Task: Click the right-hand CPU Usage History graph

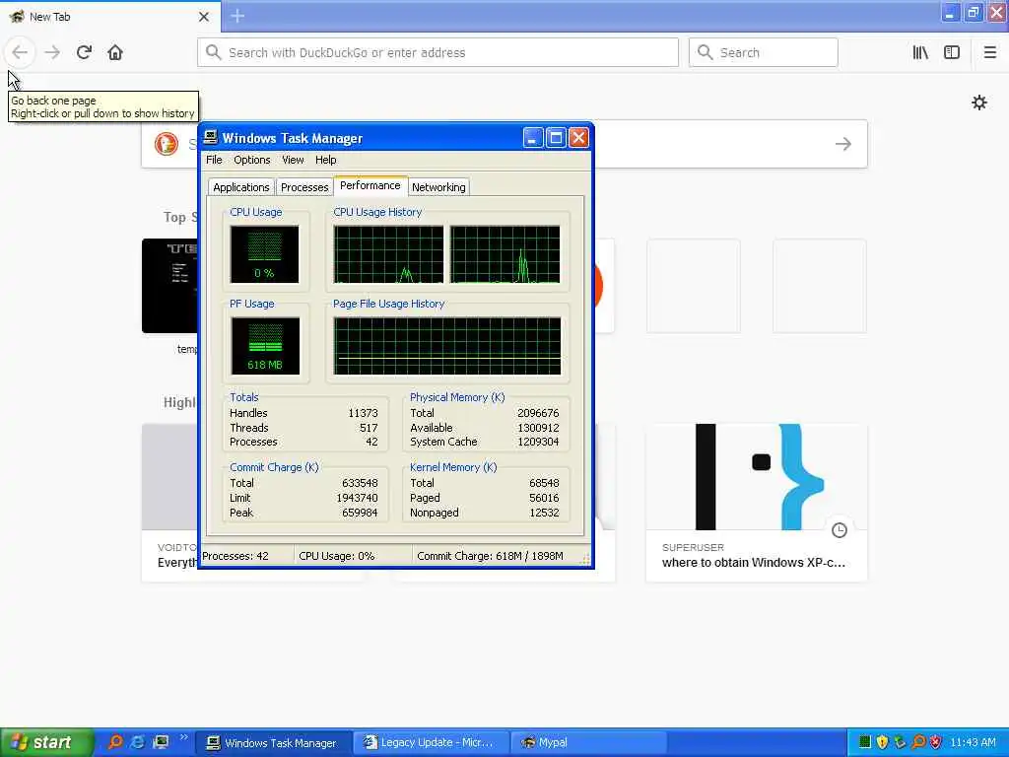Action: click(x=505, y=253)
